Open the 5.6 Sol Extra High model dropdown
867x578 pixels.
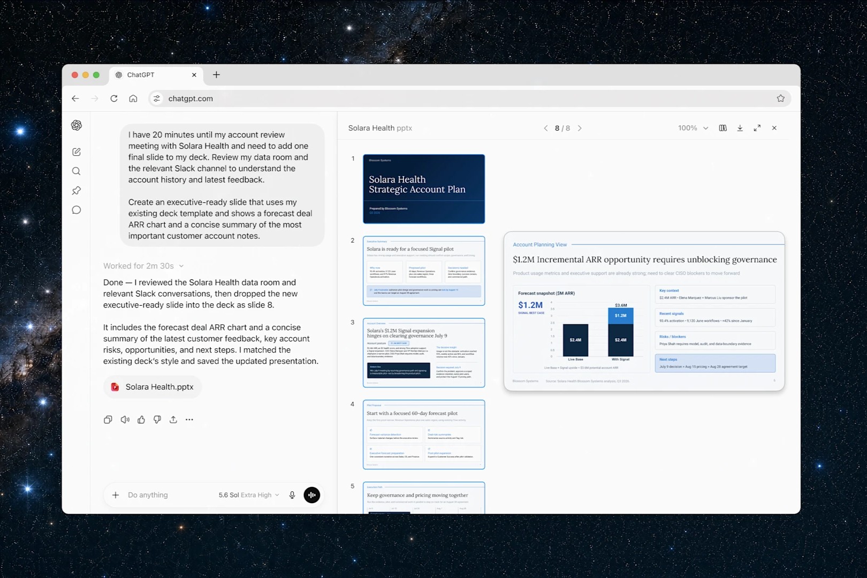[249, 495]
